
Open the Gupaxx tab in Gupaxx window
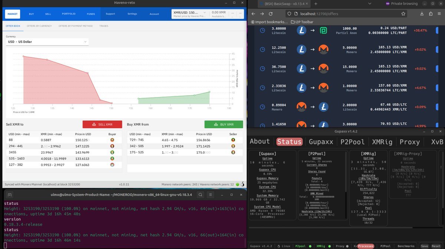pyautogui.click(x=321, y=142)
